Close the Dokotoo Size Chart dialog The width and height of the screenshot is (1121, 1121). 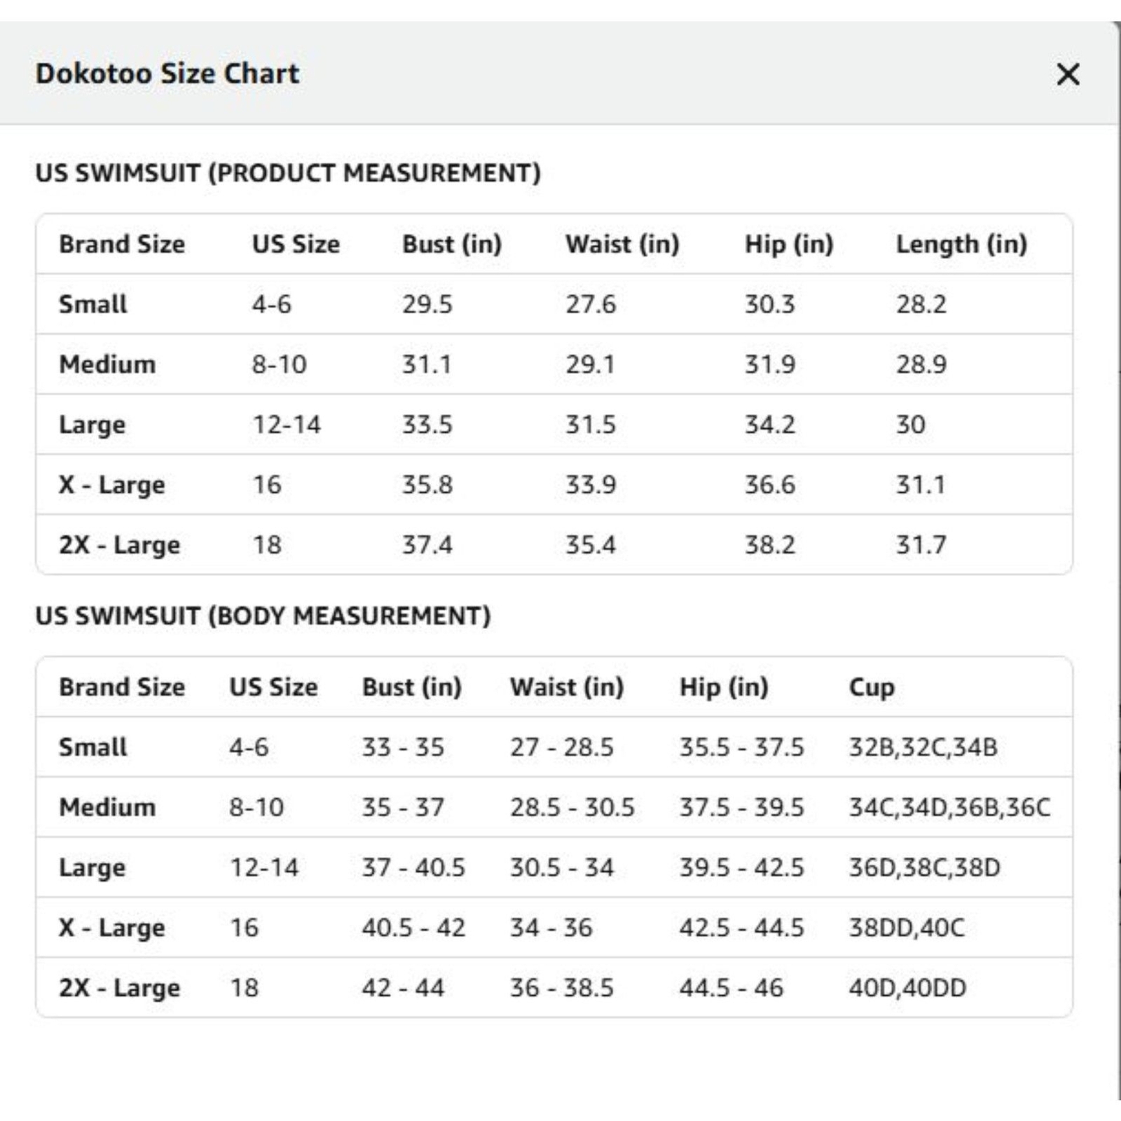click(1068, 74)
